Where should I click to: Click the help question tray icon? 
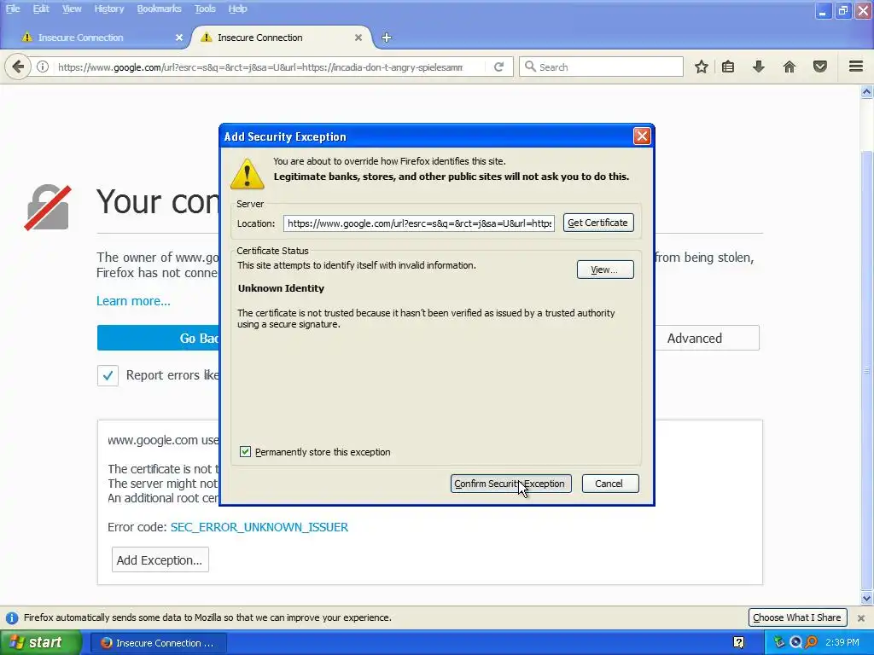pos(738,642)
